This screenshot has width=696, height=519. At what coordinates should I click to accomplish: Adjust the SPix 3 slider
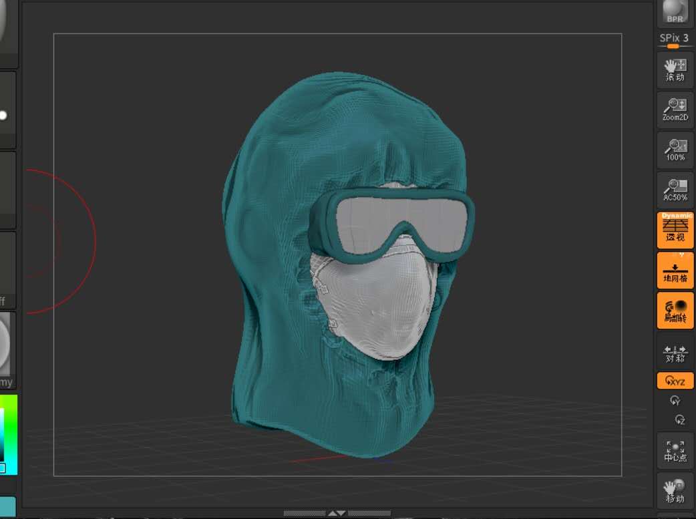coord(673,46)
